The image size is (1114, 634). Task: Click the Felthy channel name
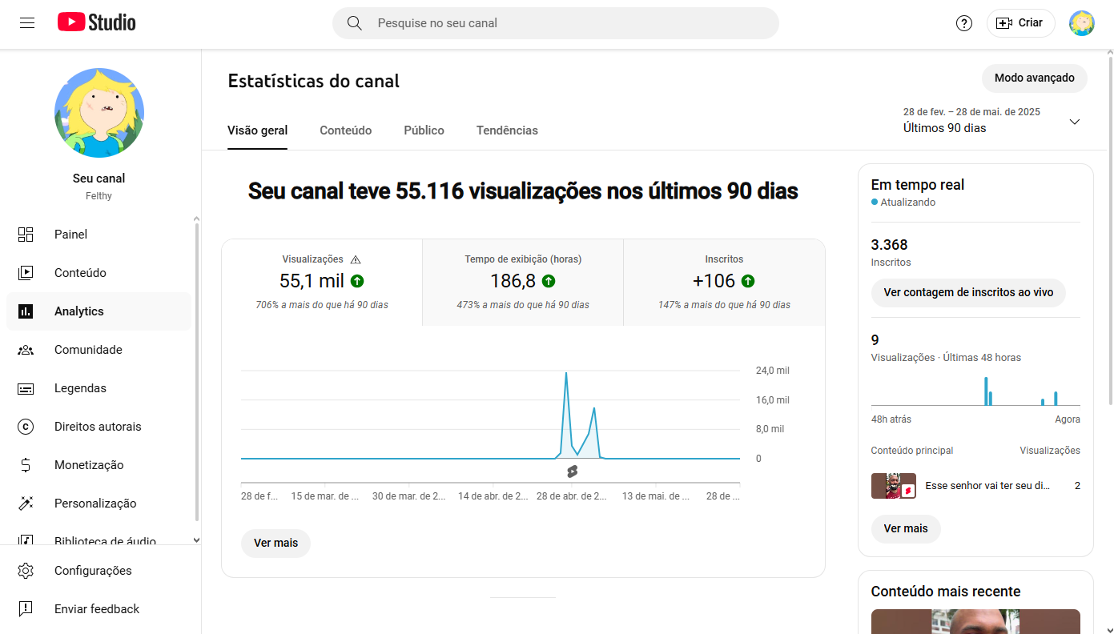pos(99,196)
